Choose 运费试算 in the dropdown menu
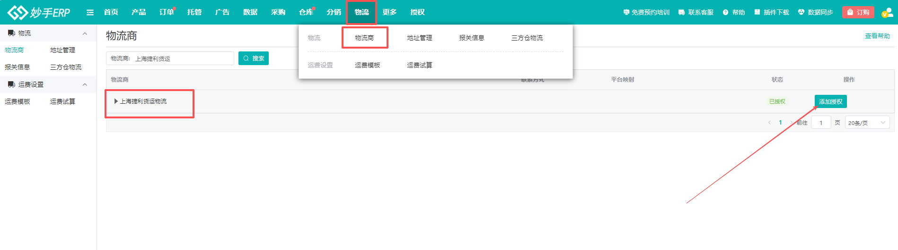Image resolution: width=898 pixels, height=250 pixels. pyautogui.click(x=420, y=65)
